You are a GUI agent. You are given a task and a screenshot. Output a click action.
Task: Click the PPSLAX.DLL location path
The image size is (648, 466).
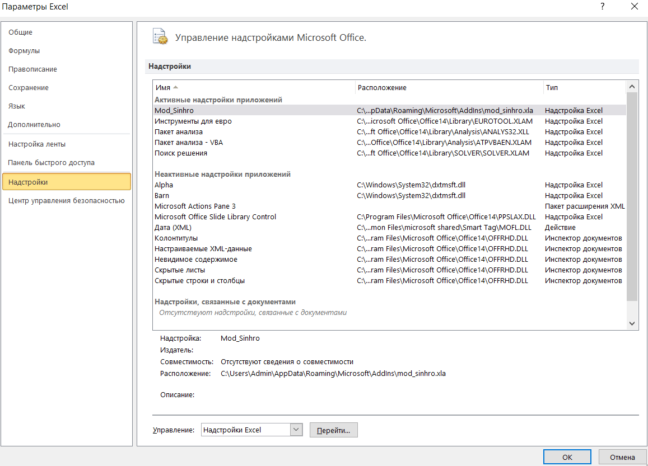(x=446, y=216)
